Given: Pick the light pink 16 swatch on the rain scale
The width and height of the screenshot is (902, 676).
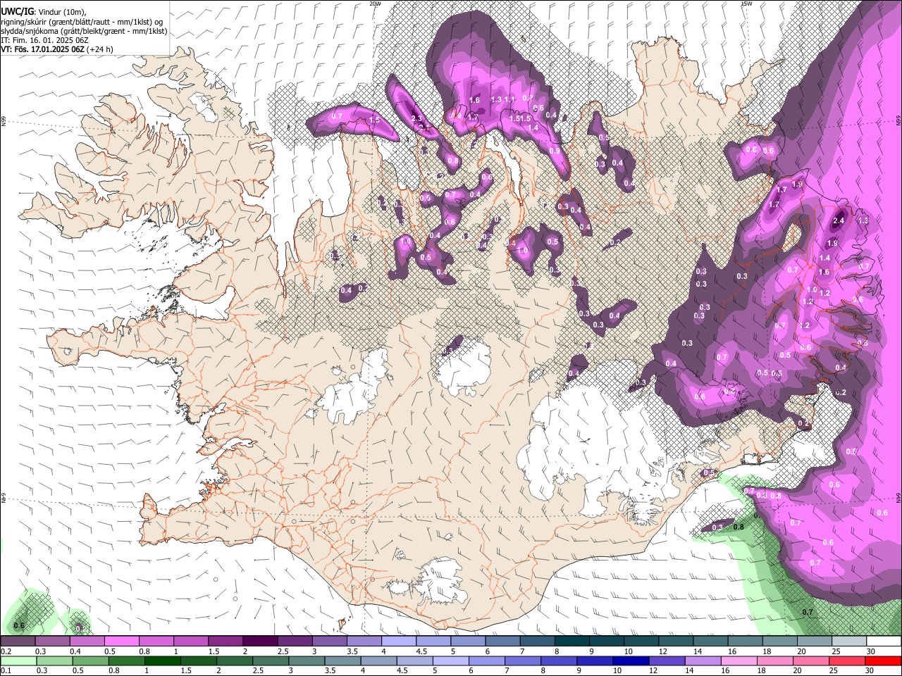Looking at the screenshot, I should (x=739, y=661).
